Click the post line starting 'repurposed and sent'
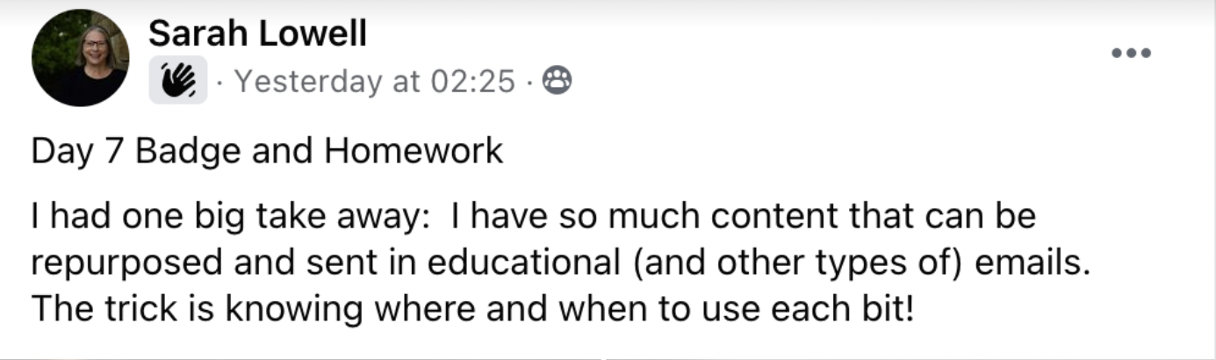Viewport: 1216px width, 360px height. [560, 263]
